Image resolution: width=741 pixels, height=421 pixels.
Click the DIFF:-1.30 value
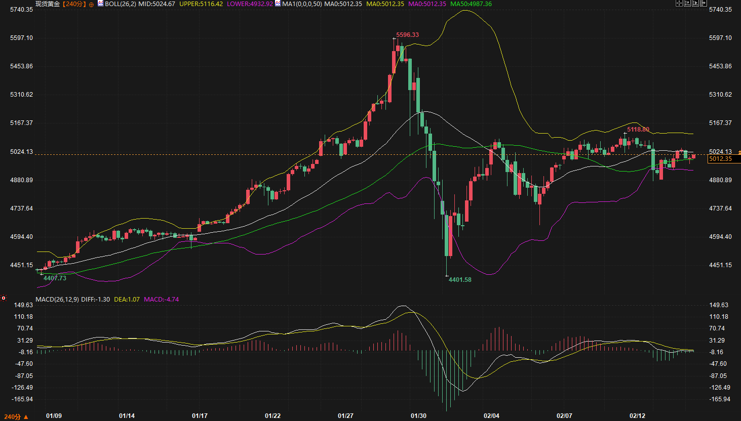[96, 299]
